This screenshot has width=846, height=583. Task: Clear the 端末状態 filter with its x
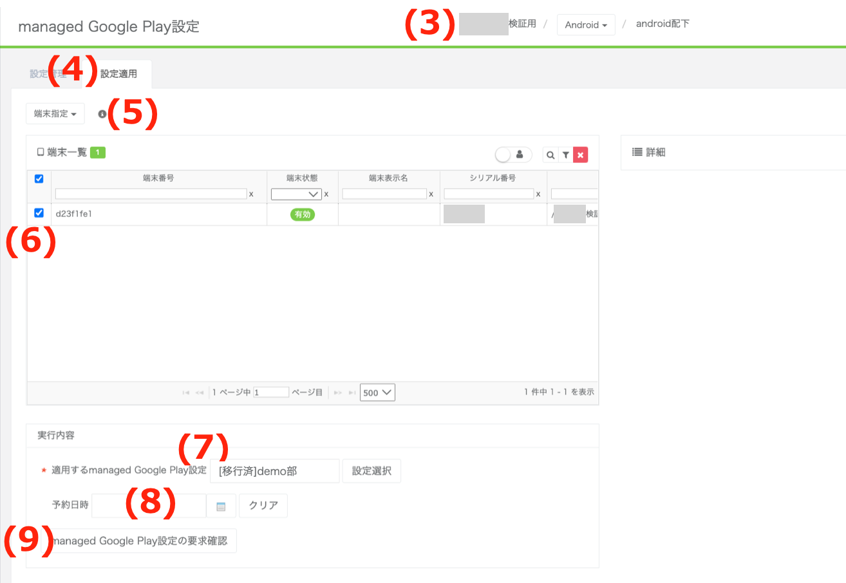[326, 194]
